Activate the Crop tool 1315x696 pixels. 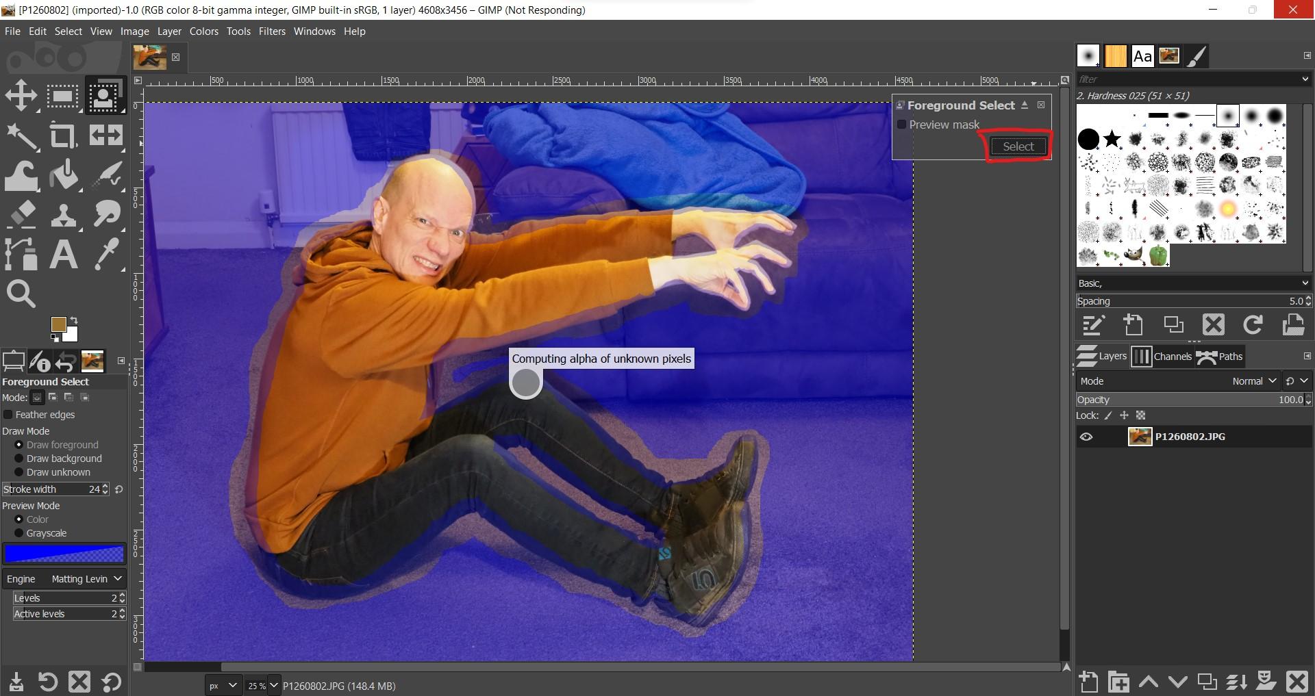(x=63, y=135)
